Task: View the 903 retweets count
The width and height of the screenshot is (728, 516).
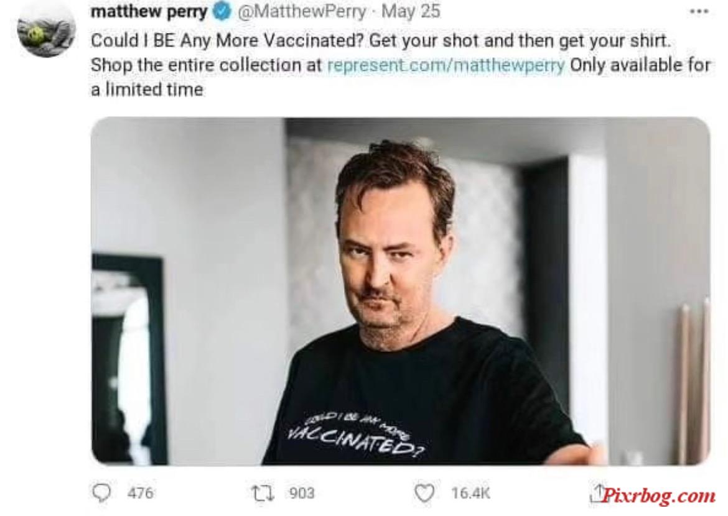Action: [302, 493]
